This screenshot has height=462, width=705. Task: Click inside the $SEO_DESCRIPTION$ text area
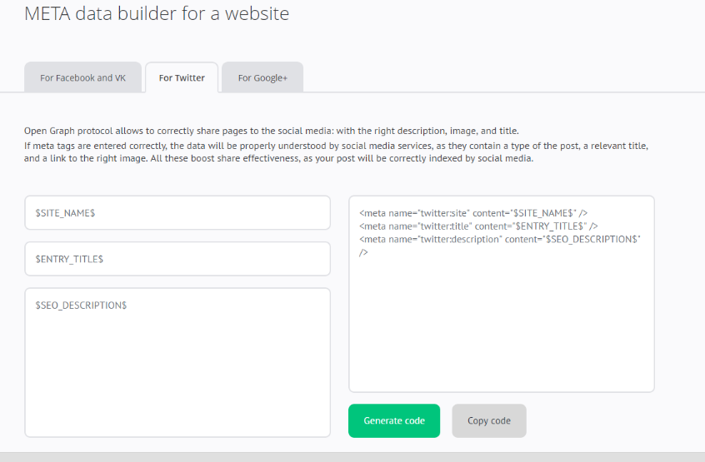(x=177, y=363)
